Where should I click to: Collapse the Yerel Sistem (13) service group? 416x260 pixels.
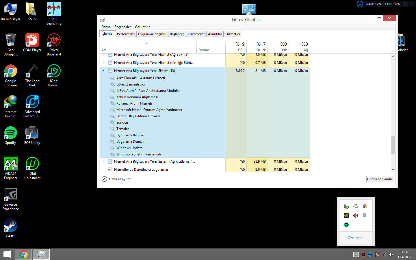coord(103,71)
